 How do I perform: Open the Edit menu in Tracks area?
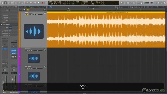tap(25, 7)
